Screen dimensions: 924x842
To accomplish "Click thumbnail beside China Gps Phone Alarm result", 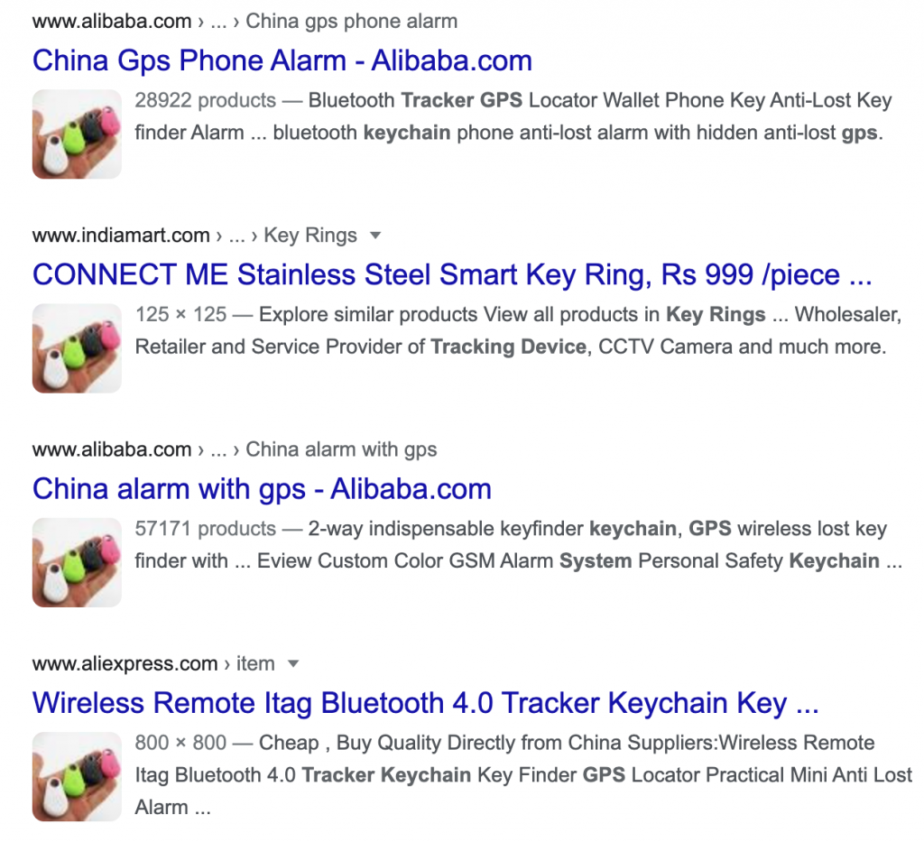I will 77,134.
